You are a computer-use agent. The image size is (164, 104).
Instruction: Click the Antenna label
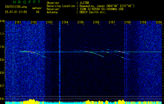tap(52, 12)
